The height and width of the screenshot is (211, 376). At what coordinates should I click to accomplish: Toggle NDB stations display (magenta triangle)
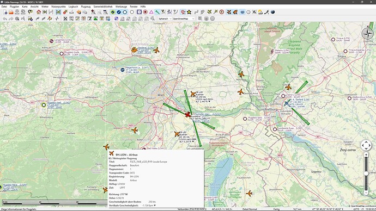[151, 12]
